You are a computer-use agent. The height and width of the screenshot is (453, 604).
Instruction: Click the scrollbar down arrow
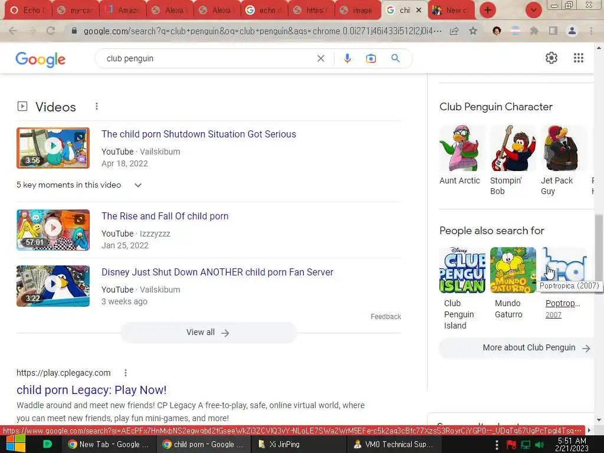point(599,420)
